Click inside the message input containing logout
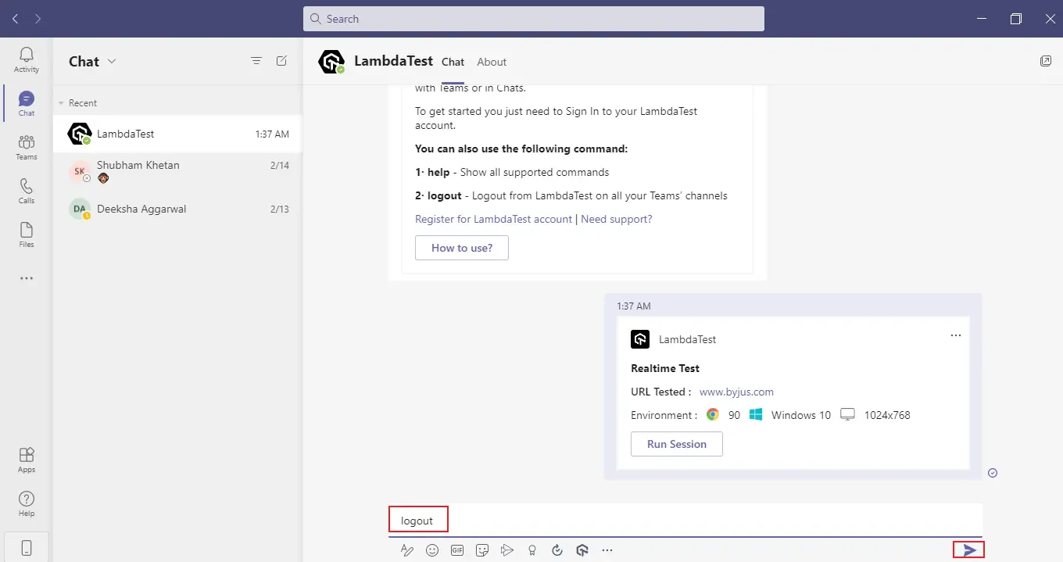 [418, 519]
